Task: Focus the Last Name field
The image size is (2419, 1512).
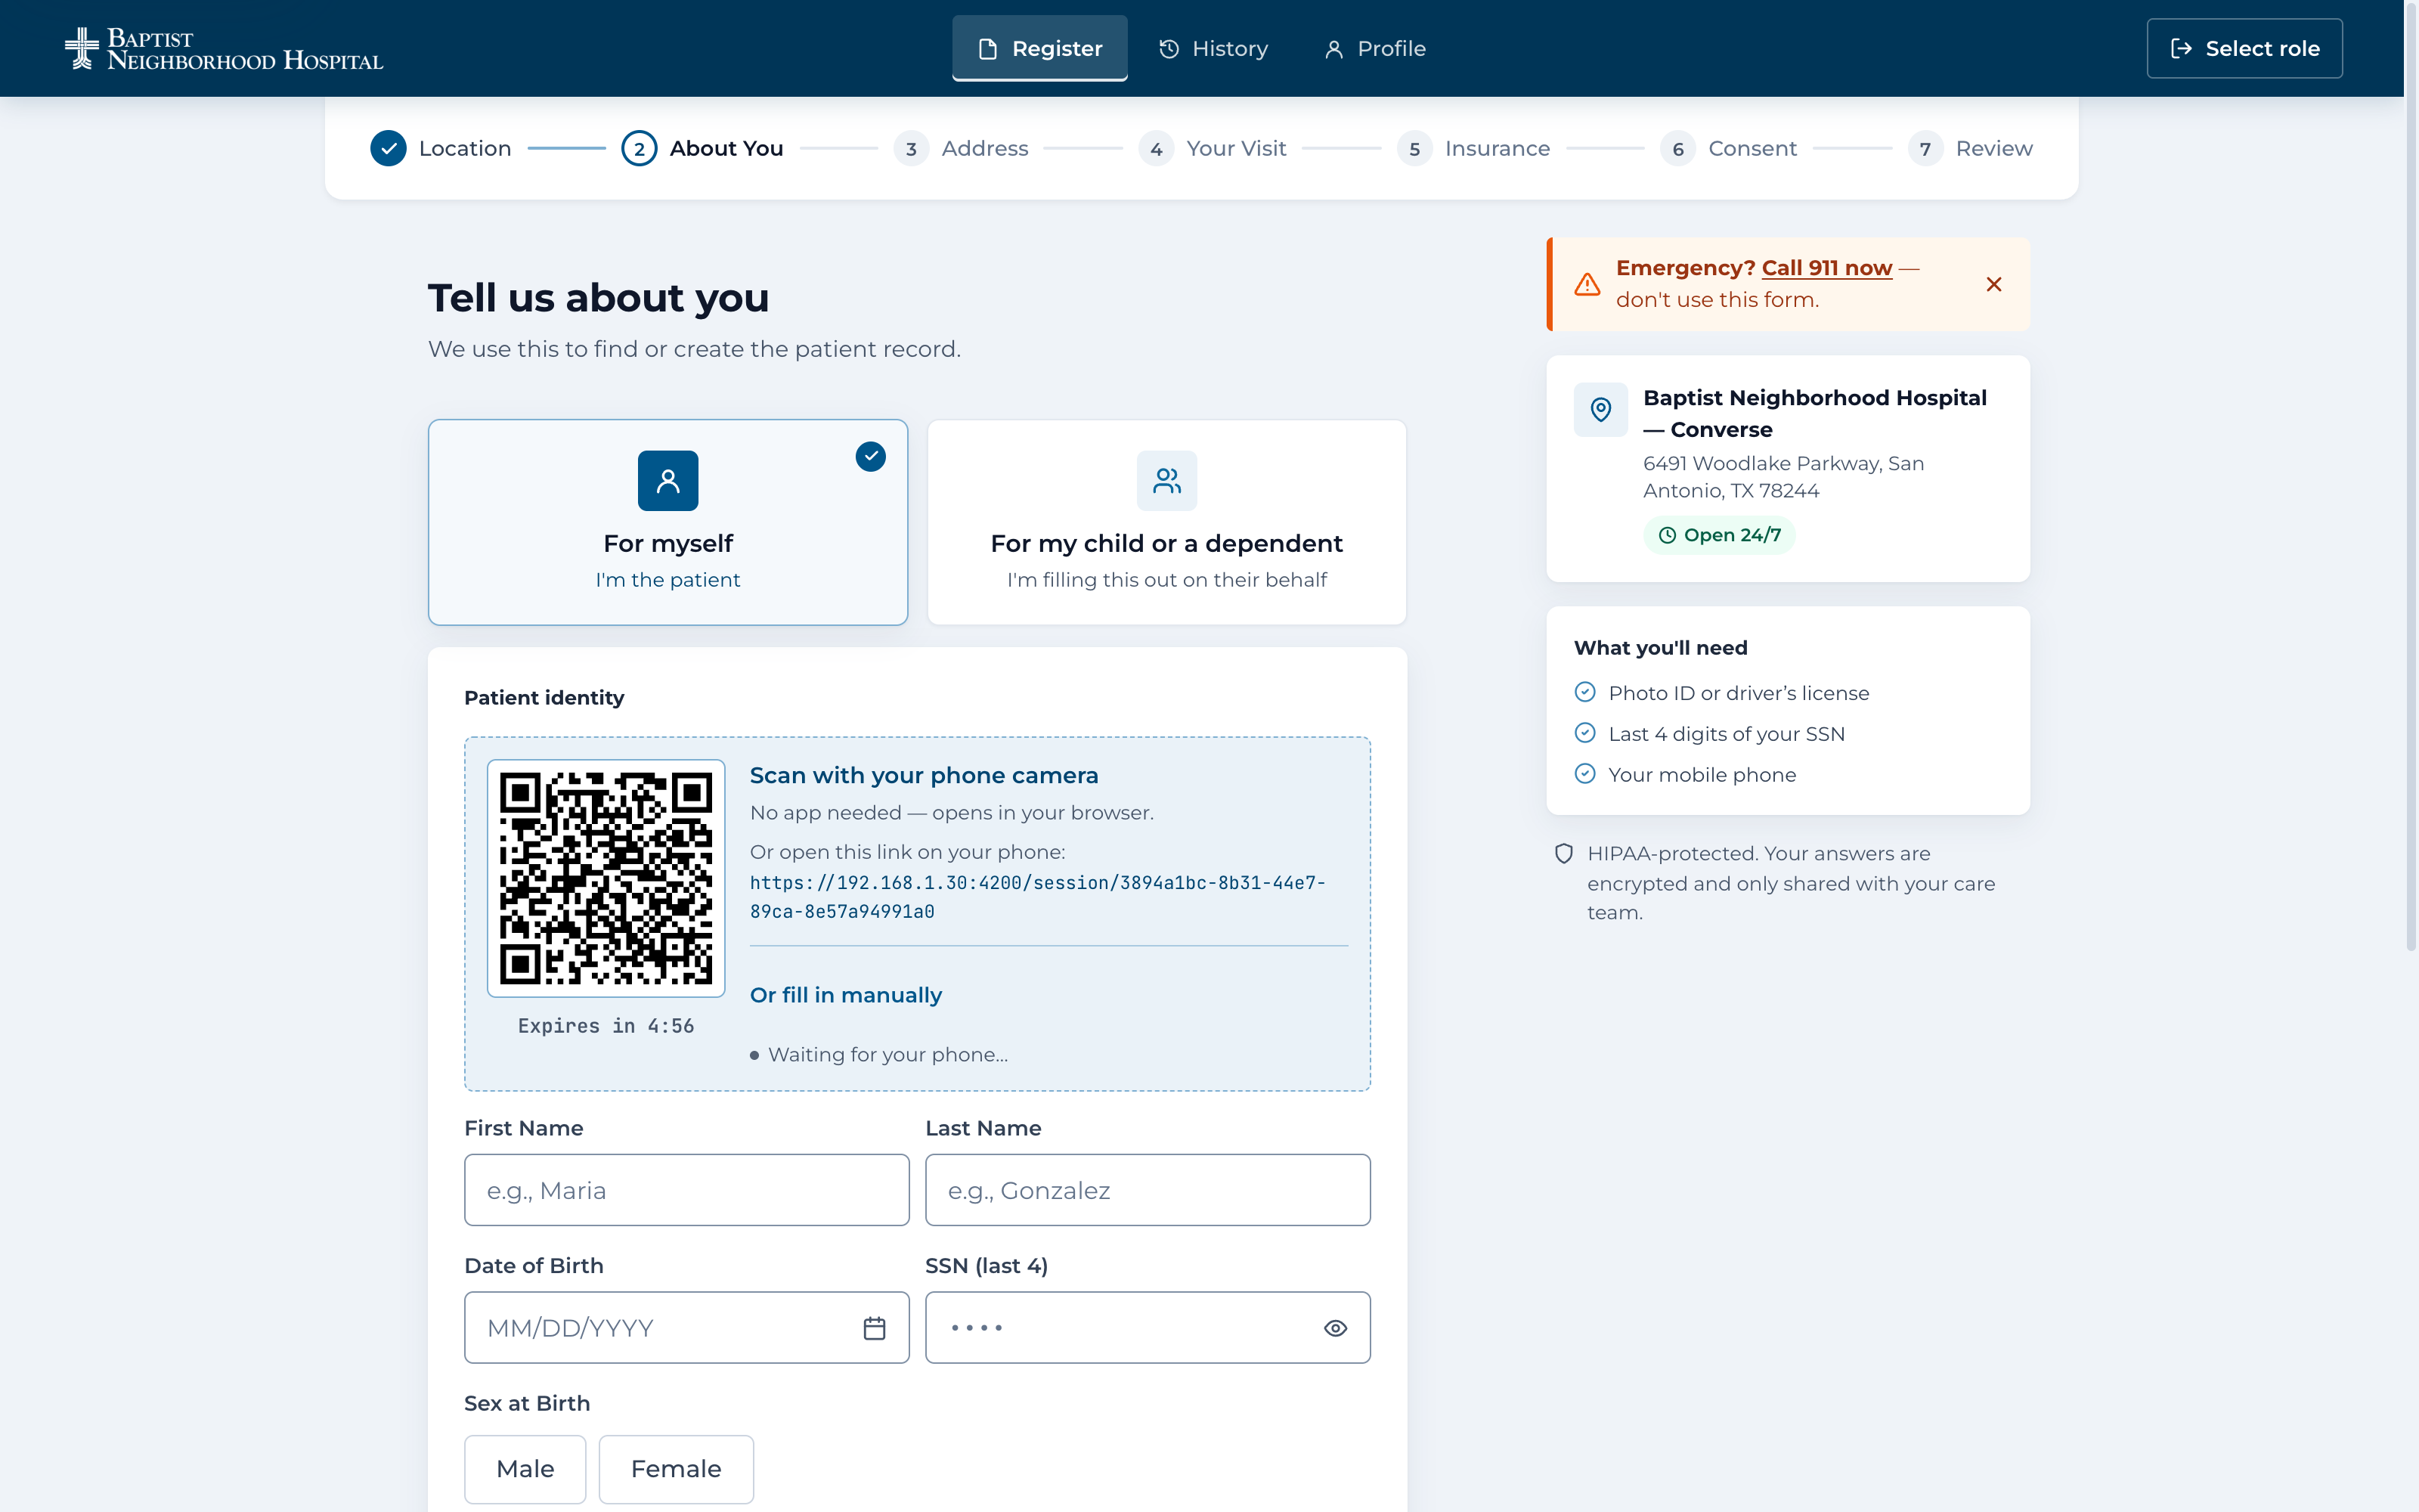Action: 1148,1190
